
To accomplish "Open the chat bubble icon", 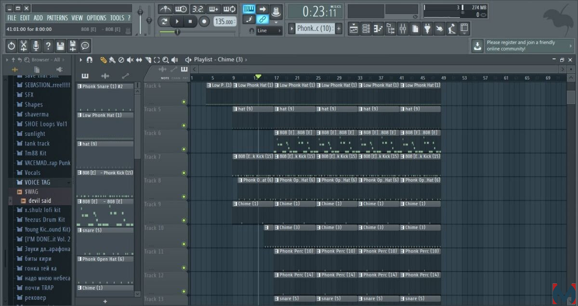I will 85,46.
